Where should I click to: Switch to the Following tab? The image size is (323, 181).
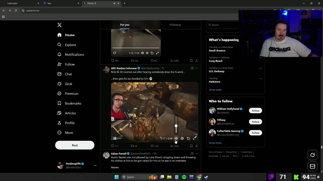tap(175, 25)
